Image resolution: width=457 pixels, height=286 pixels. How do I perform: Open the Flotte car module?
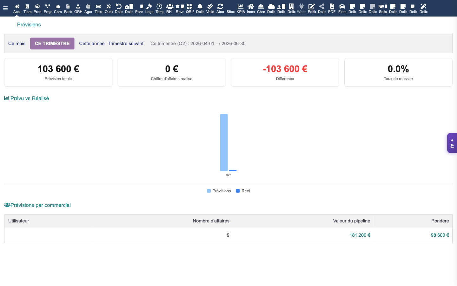pos(342,9)
